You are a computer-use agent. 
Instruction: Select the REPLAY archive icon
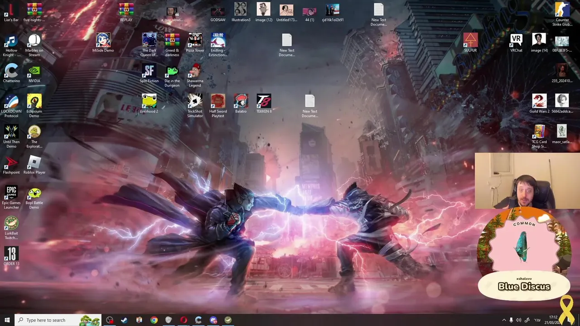tap(126, 13)
